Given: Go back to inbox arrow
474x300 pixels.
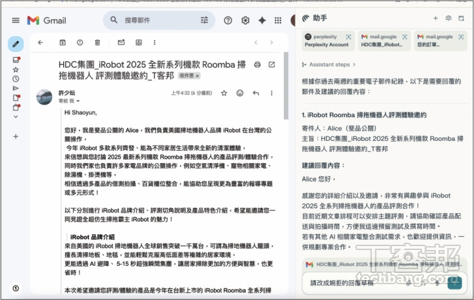Looking at the screenshot, I should pos(40,43).
